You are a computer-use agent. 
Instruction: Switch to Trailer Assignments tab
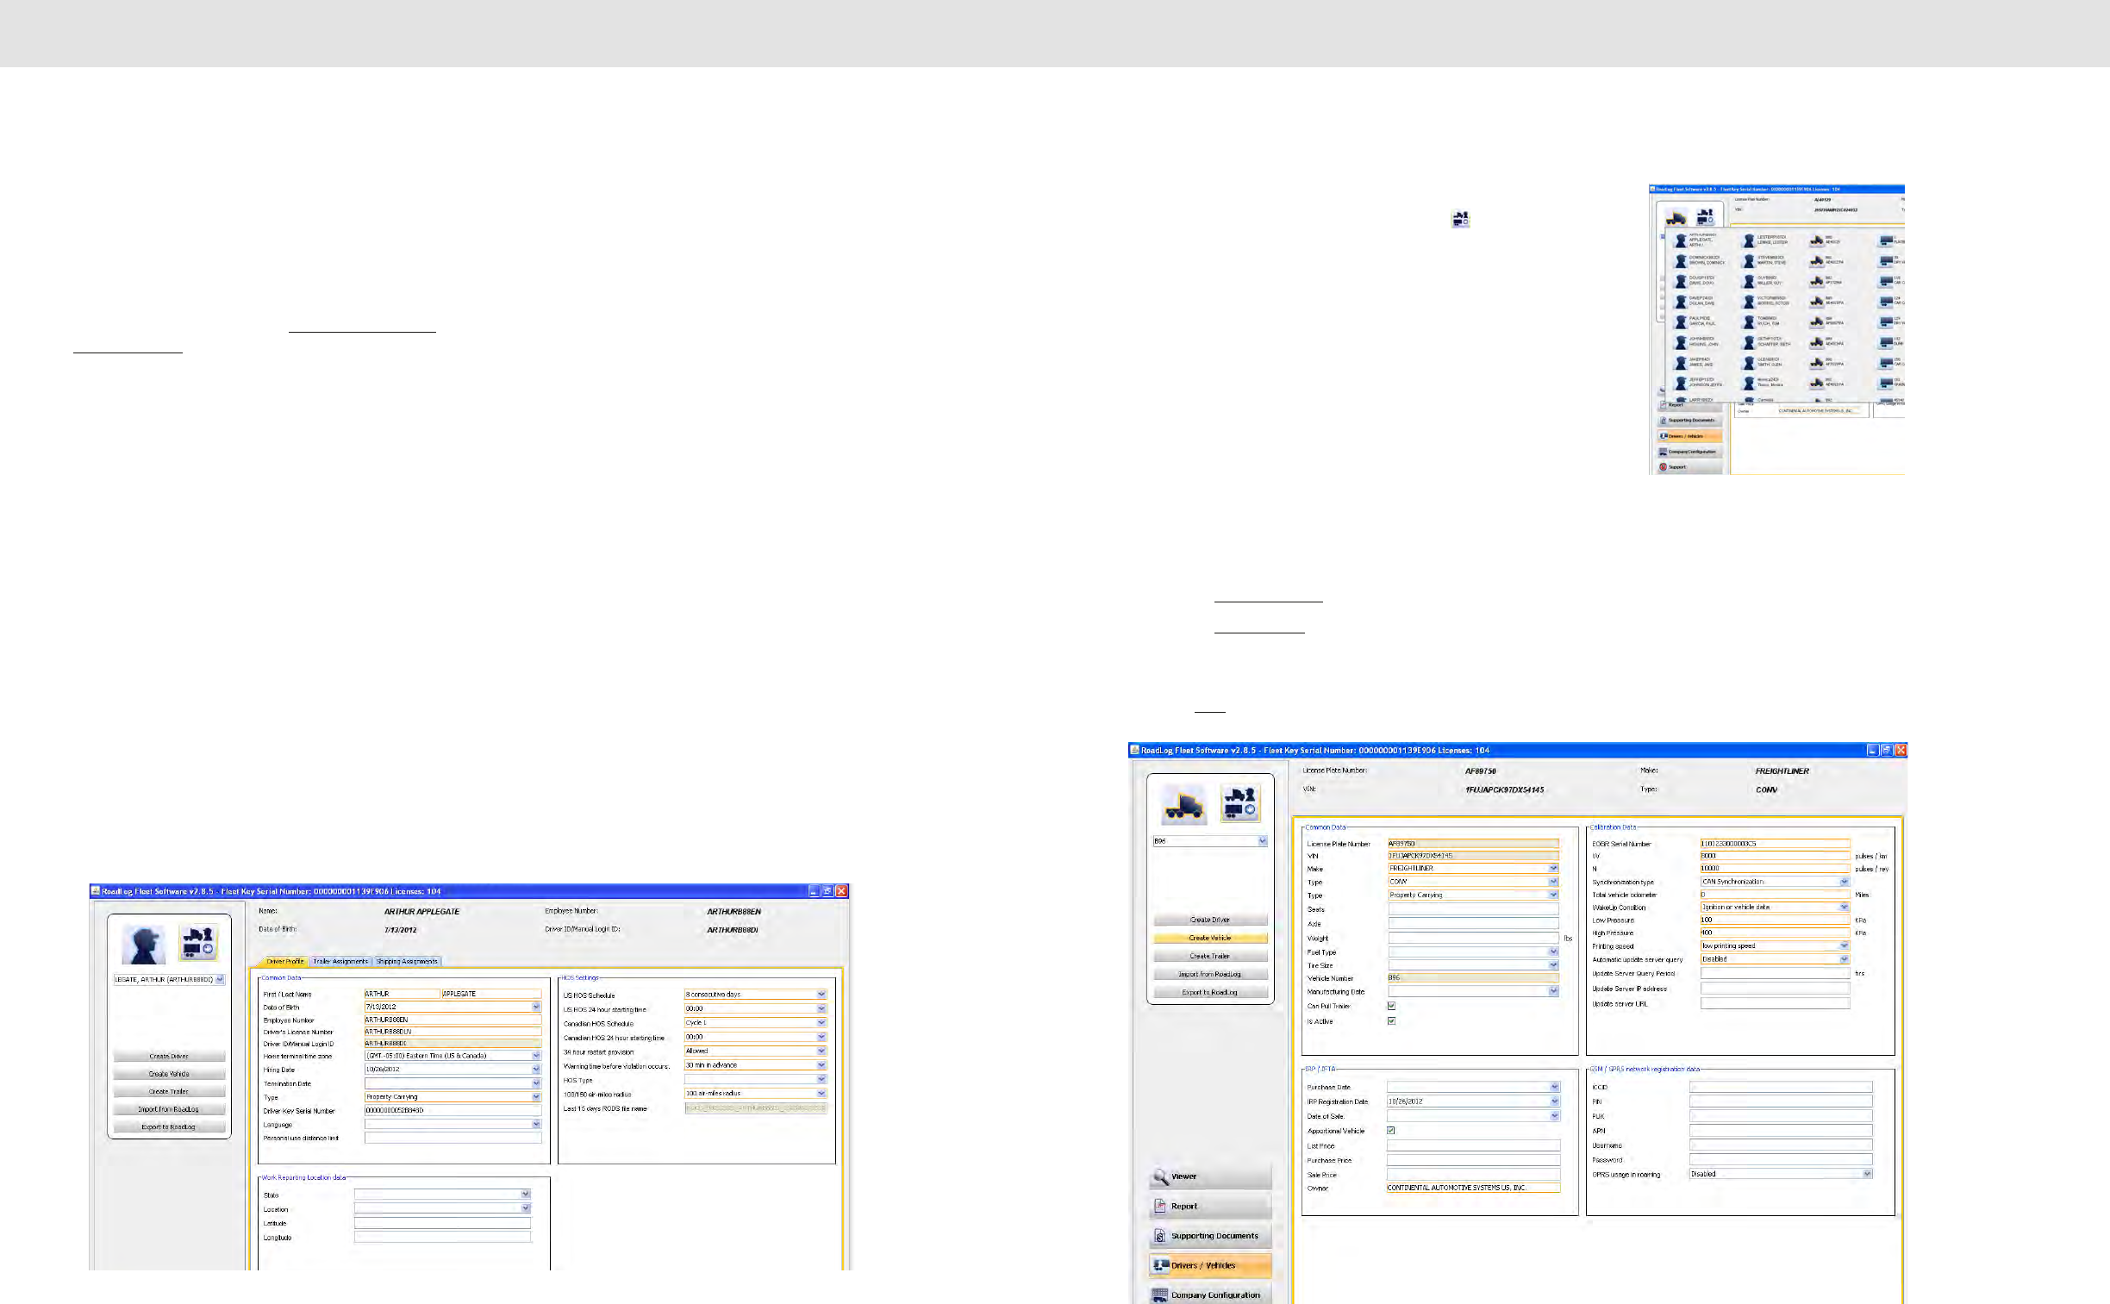(340, 961)
